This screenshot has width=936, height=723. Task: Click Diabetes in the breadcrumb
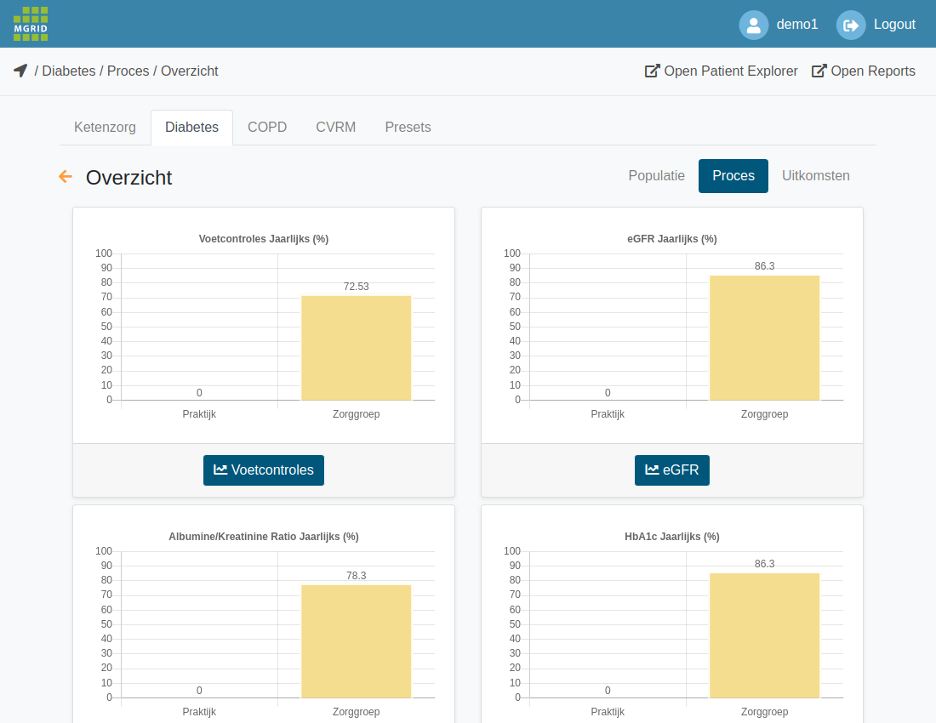click(69, 71)
